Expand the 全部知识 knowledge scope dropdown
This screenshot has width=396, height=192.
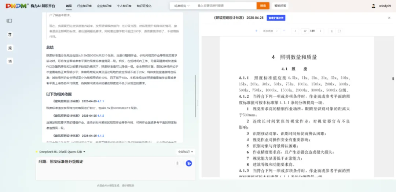point(186,151)
